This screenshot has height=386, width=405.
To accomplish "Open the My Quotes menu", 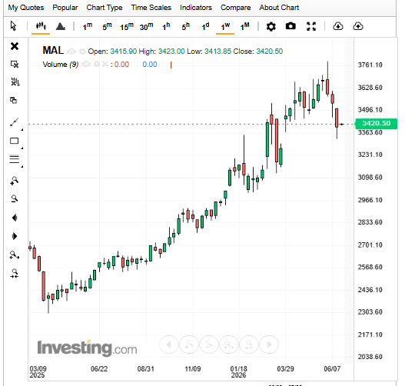I will tap(26, 8).
